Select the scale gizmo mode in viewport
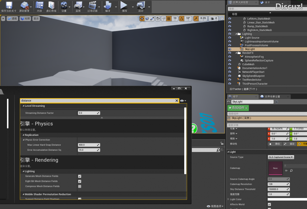 [152, 18]
